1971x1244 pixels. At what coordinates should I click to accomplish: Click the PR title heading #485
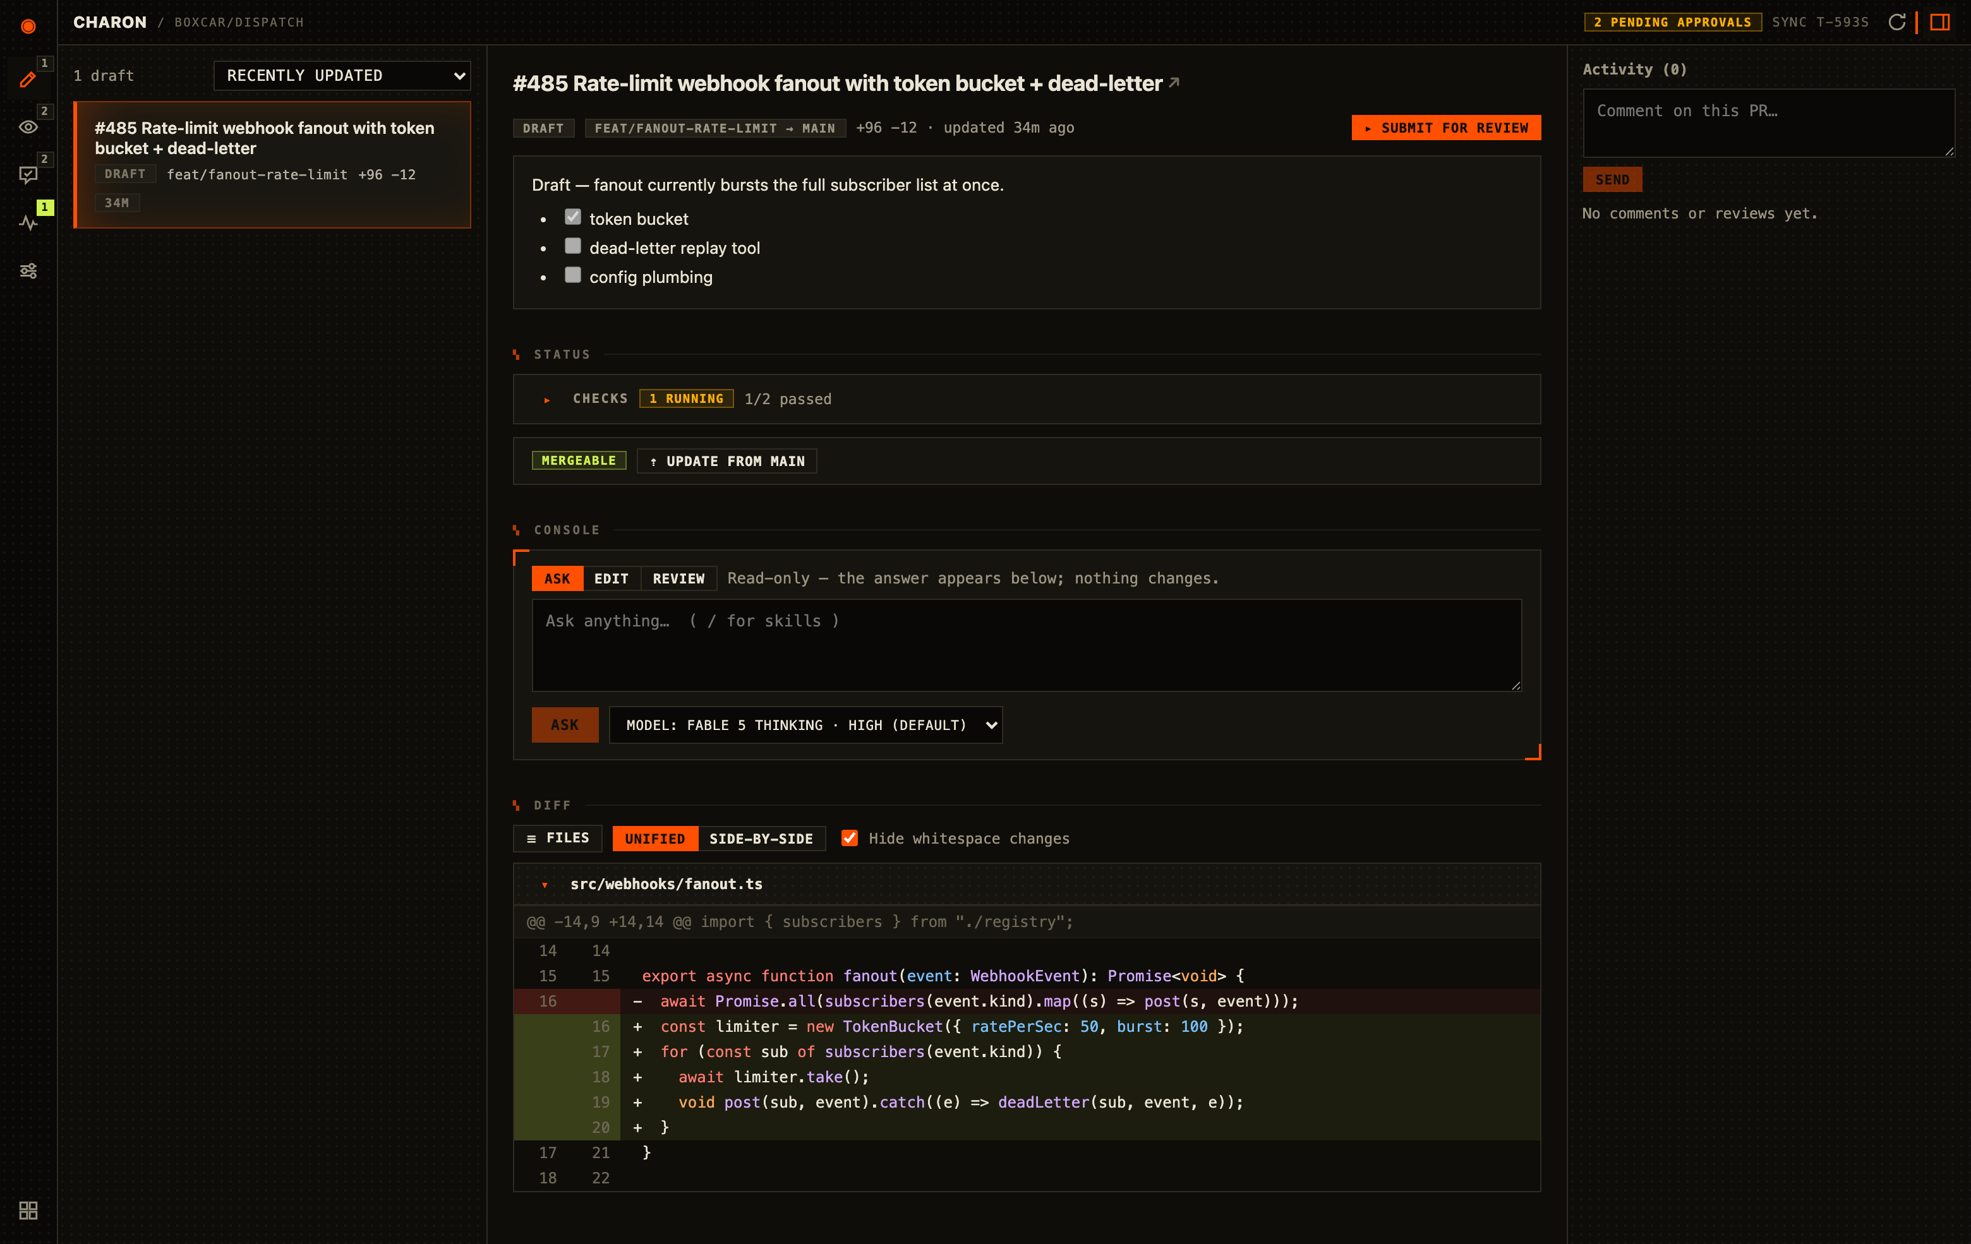(x=837, y=83)
